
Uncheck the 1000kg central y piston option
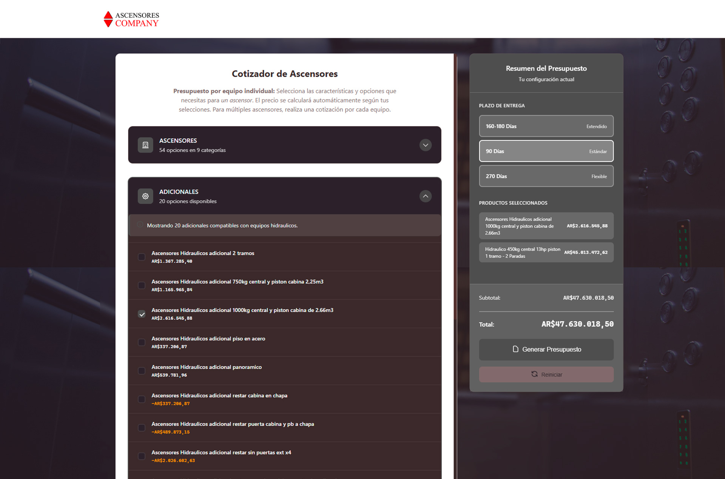pyautogui.click(x=142, y=314)
